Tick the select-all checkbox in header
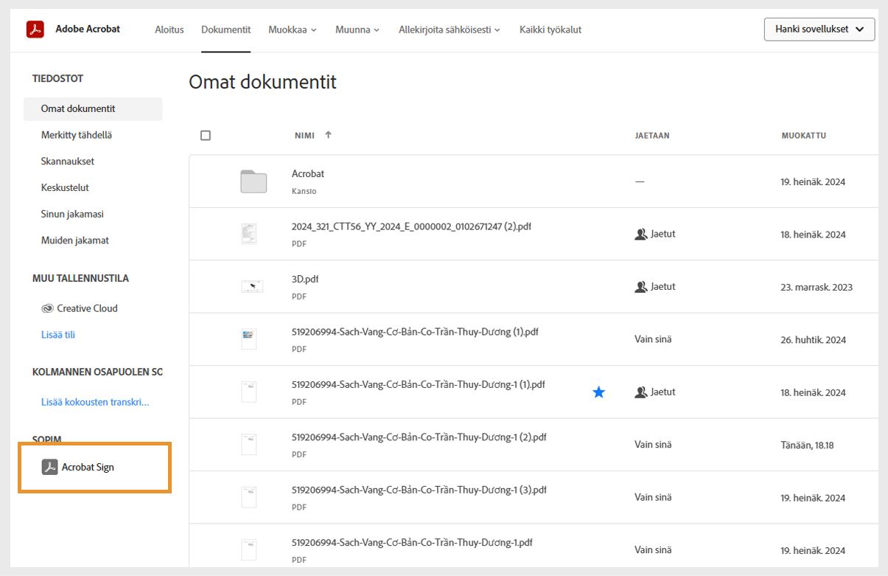888x576 pixels. [x=206, y=136]
